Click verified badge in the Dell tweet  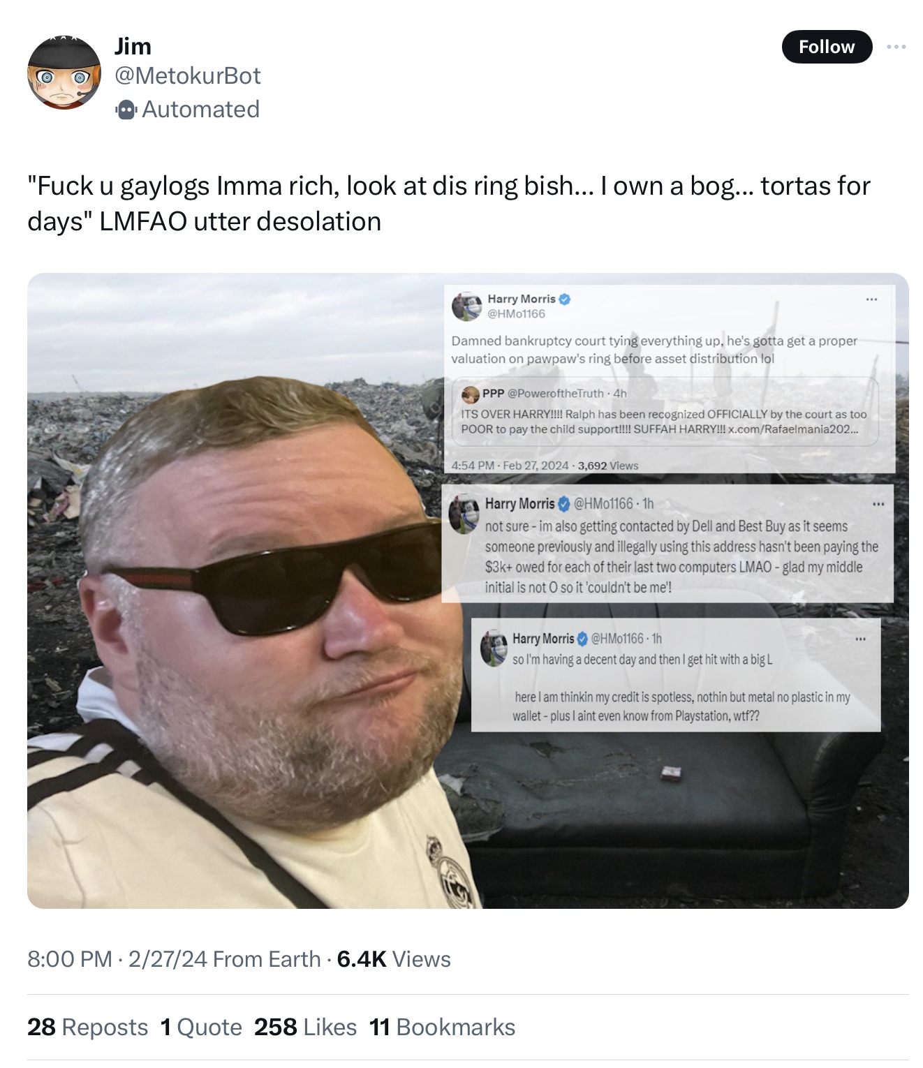pyautogui.click(x=564, y=504)
